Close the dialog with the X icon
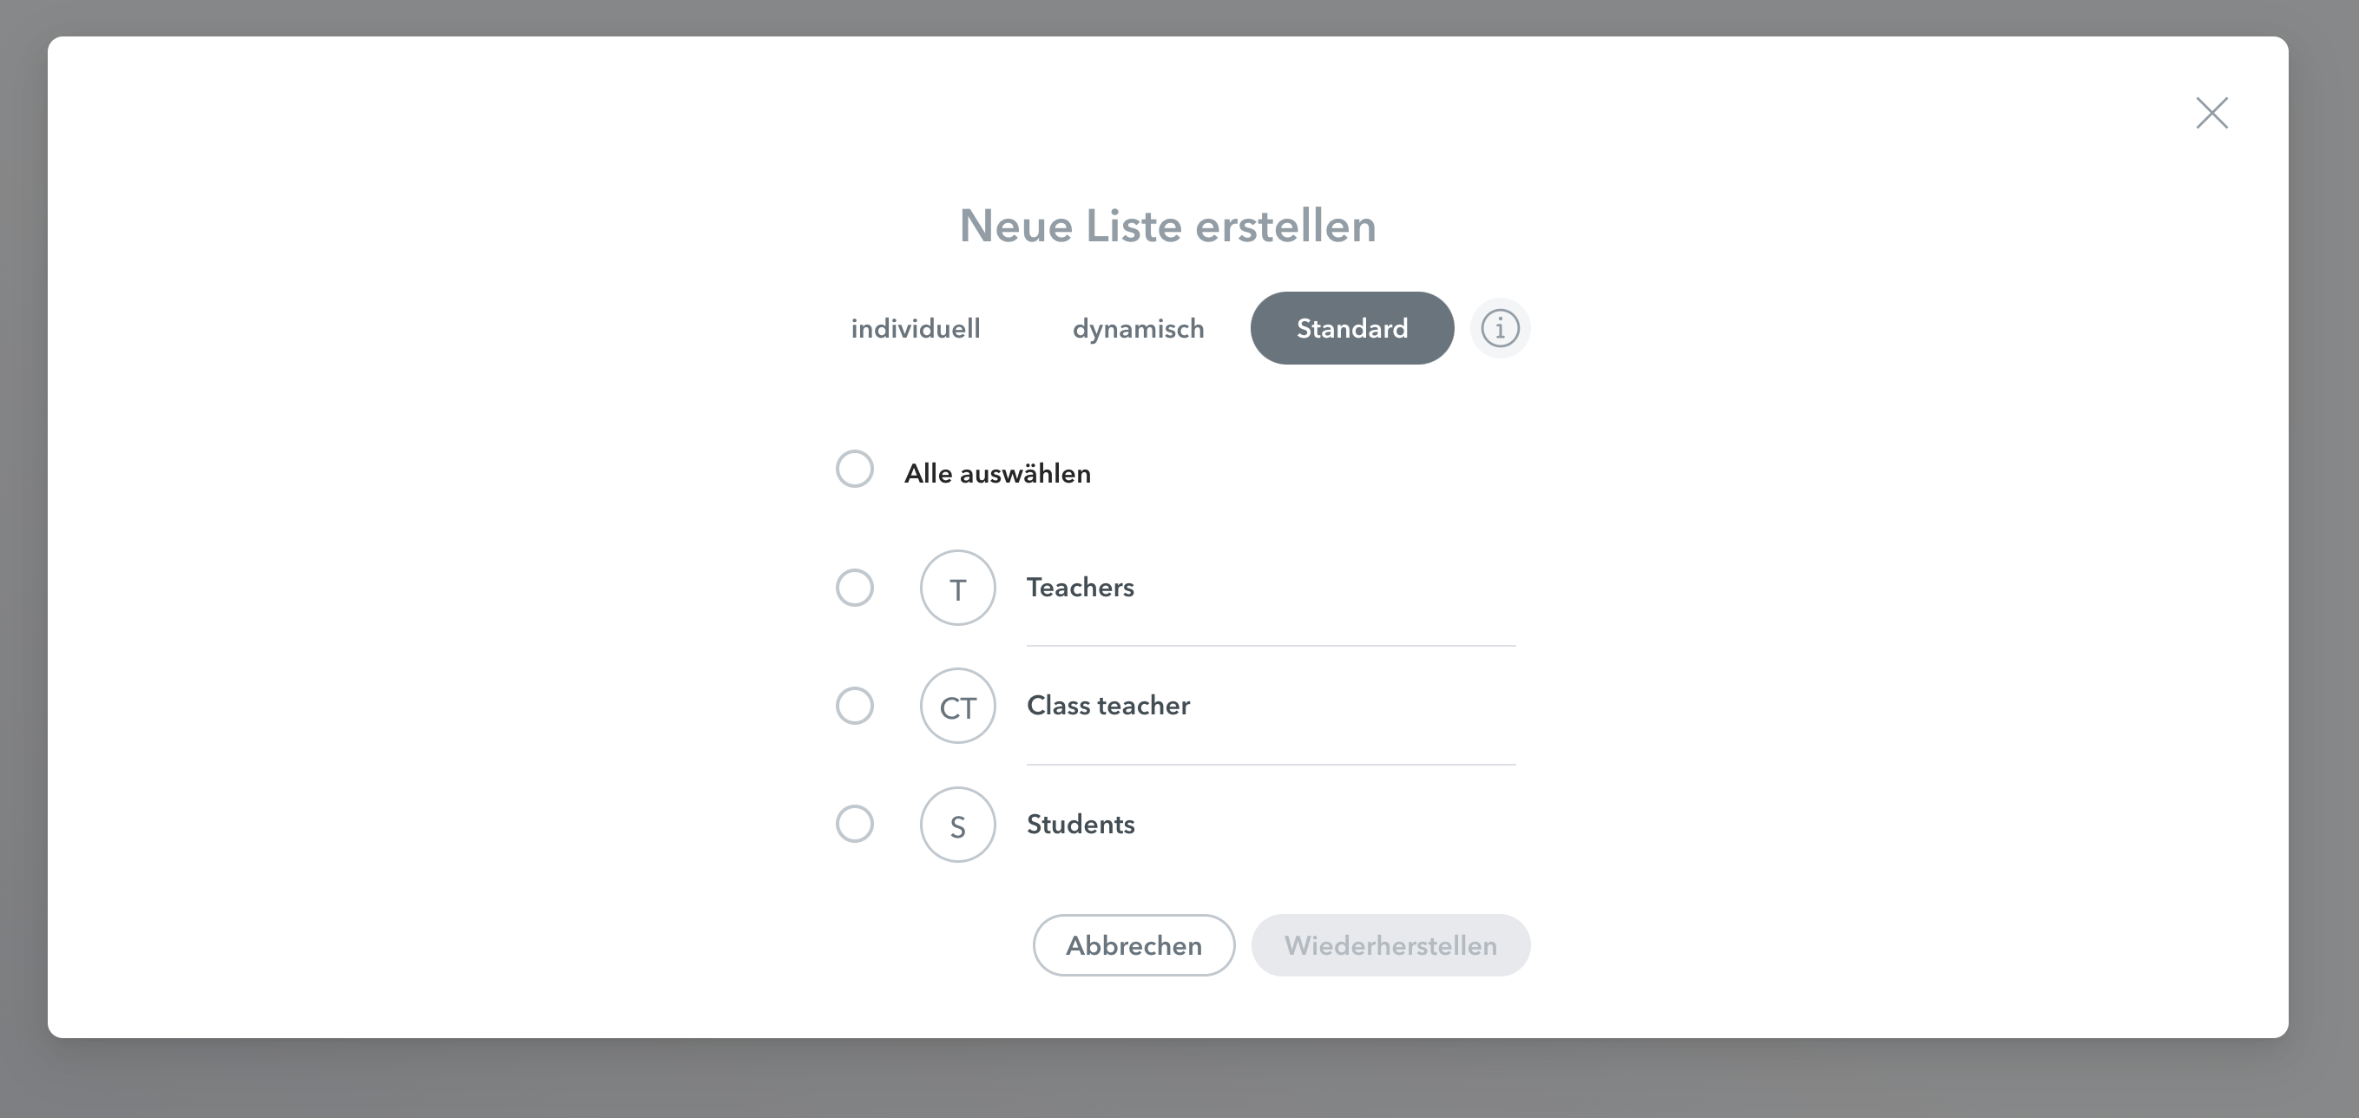 pyautogui.click(x=2211, y=113)
